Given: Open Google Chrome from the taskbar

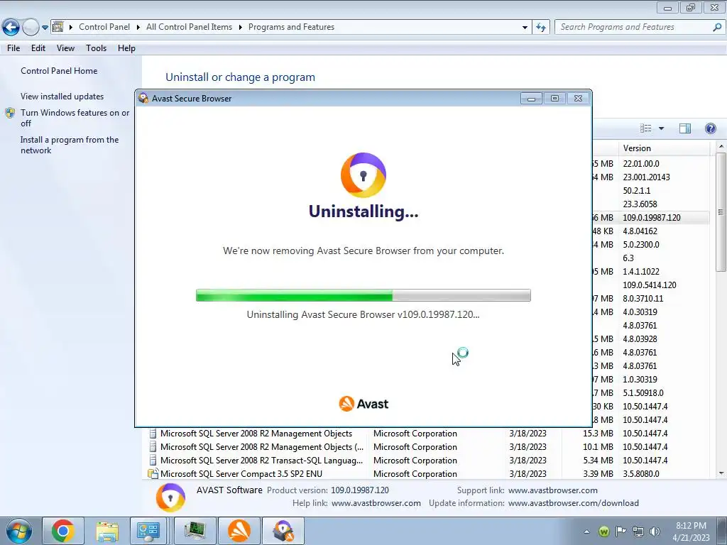Looking at the screenshot, I should pyautogui.click(x=63, y=531).
